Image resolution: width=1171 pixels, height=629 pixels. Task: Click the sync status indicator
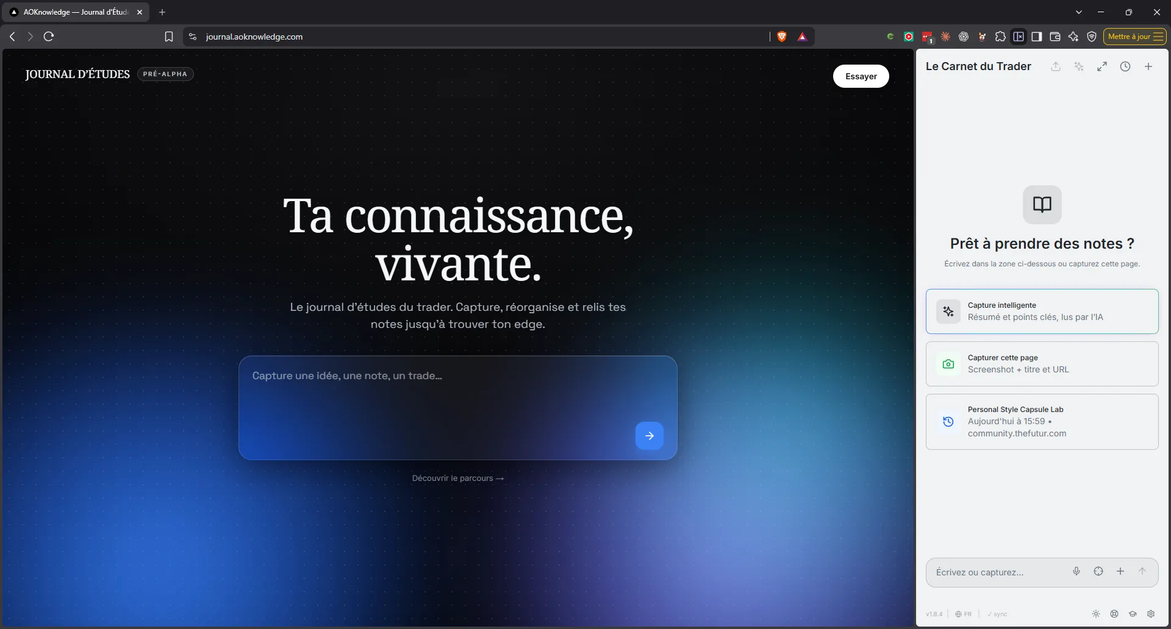997,614
